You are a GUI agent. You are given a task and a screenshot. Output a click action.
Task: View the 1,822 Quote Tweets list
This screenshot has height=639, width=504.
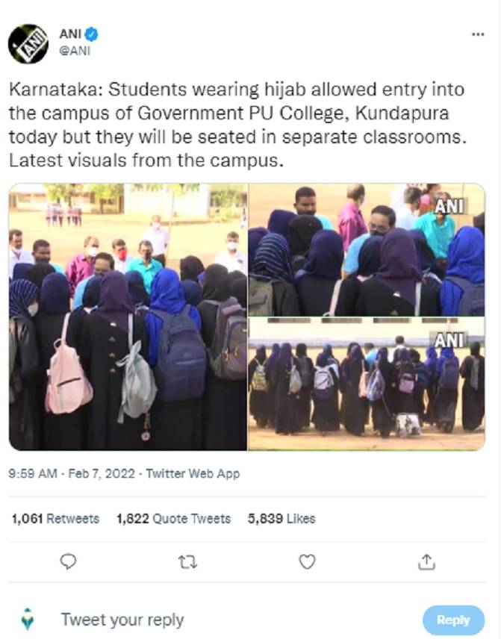click(x=174, y=519)
